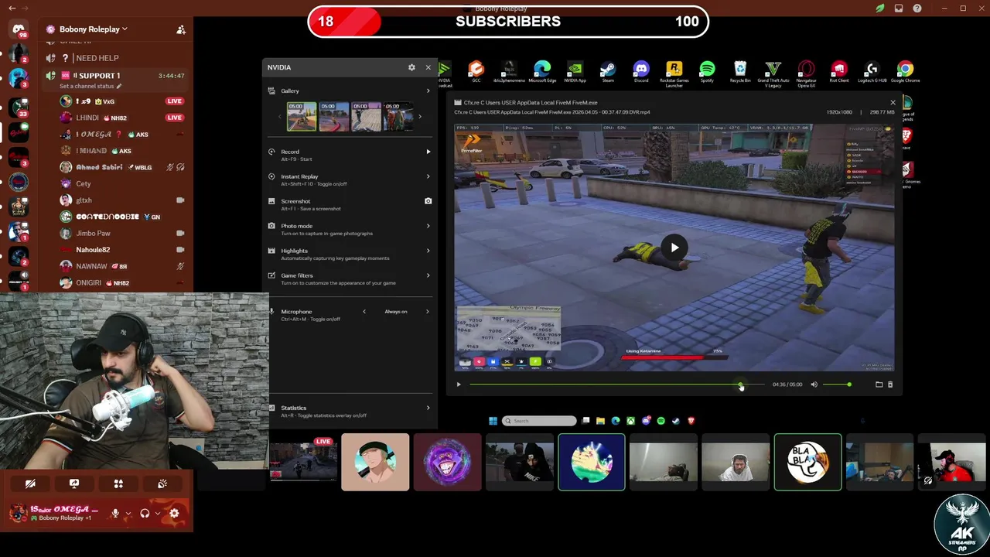Turn on Discord camera in voice panel
The height and width of the screenshot is (557, 990).
(x=30, y=484)
